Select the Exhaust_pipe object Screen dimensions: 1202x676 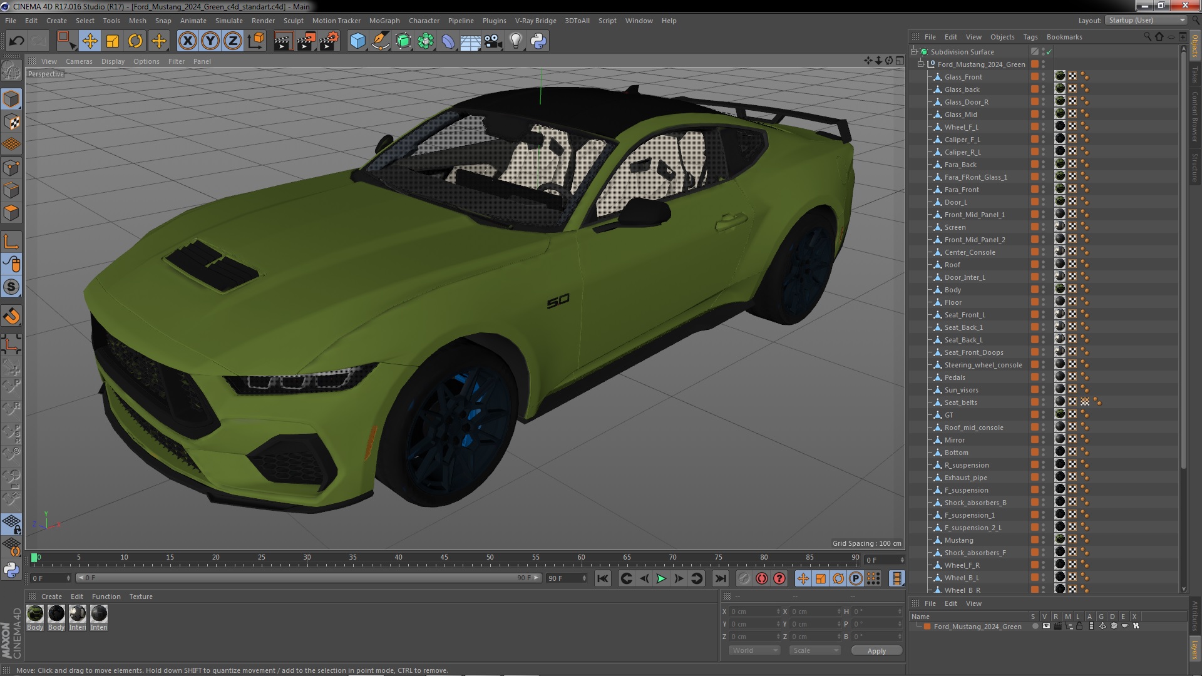coord(965,478)
